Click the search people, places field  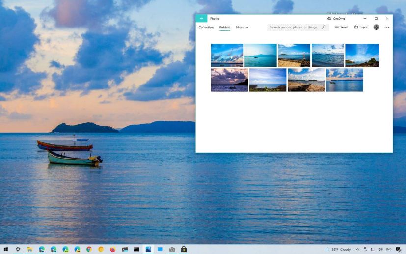coord(294,28)
